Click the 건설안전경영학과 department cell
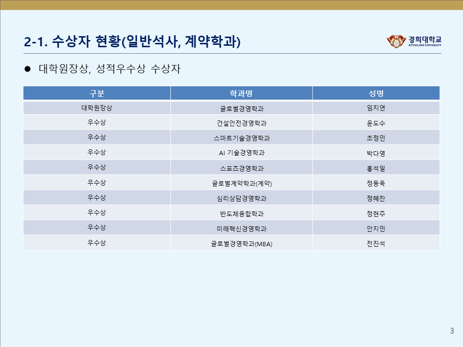 tap(241, 123)
